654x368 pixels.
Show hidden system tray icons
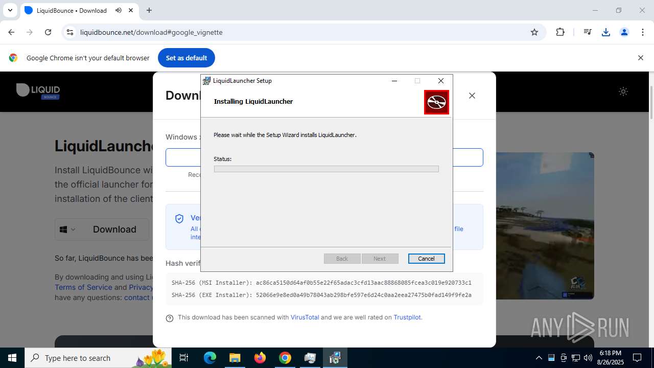539,358
